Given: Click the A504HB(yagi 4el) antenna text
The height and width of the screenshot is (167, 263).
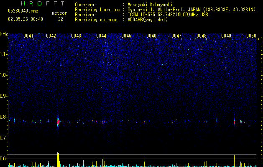Looking at the screenshot, I should pos(148,20).
